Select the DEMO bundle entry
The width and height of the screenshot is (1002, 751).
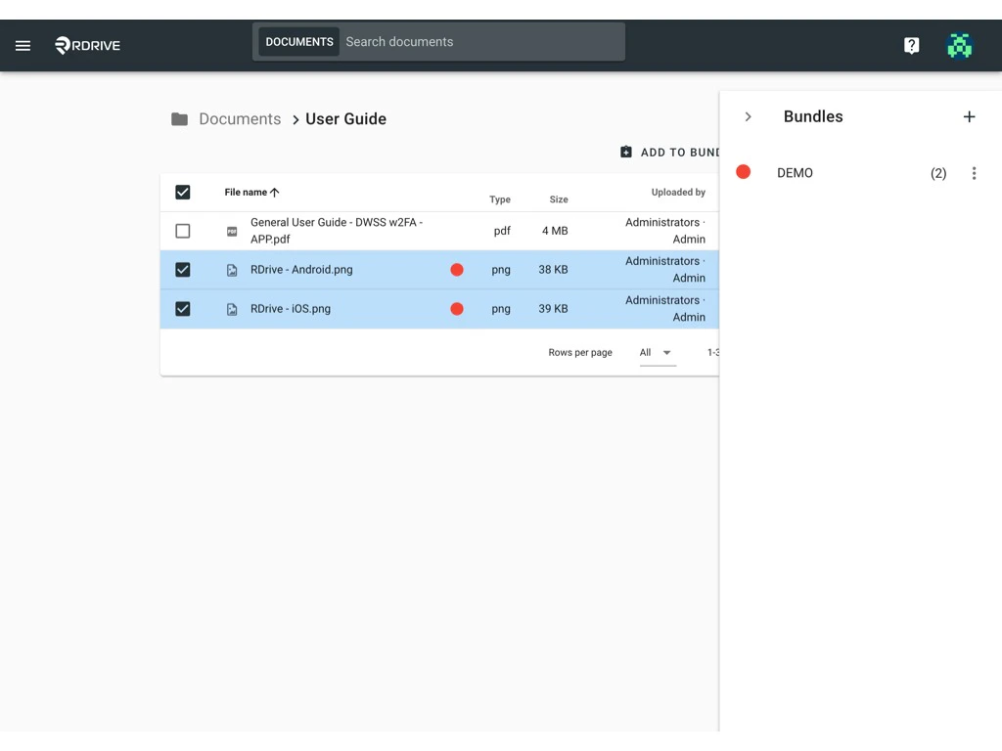tap(795, 173)
